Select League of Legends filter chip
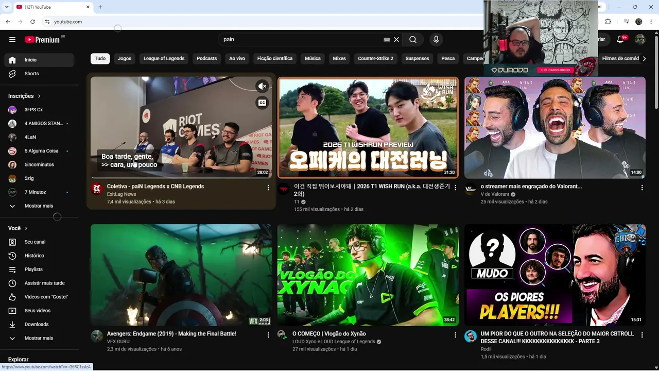 164,58
